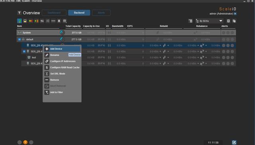Screen dimensions: 255x145
Task: Click the panel layout icon left of By SDSs
Action: coord(190,21)
